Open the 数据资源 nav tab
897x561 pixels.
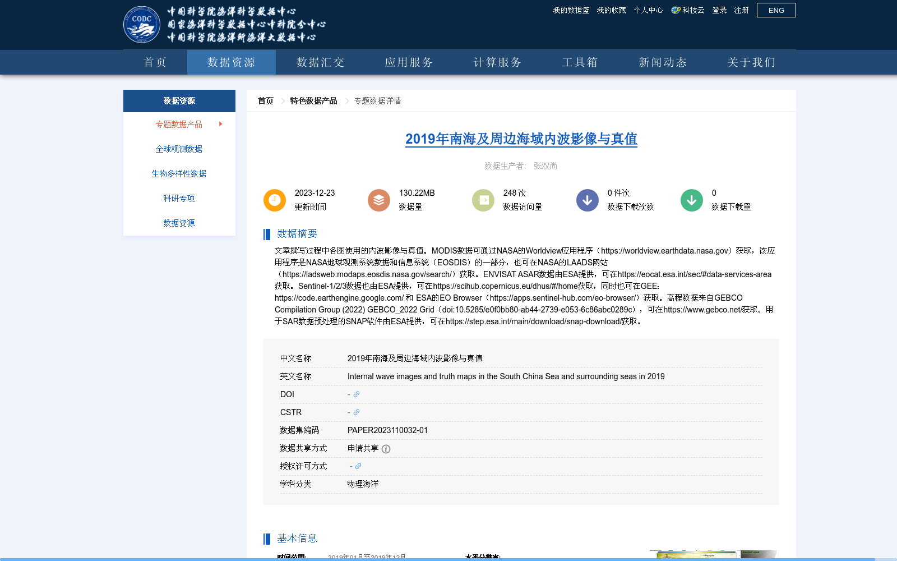232,62
